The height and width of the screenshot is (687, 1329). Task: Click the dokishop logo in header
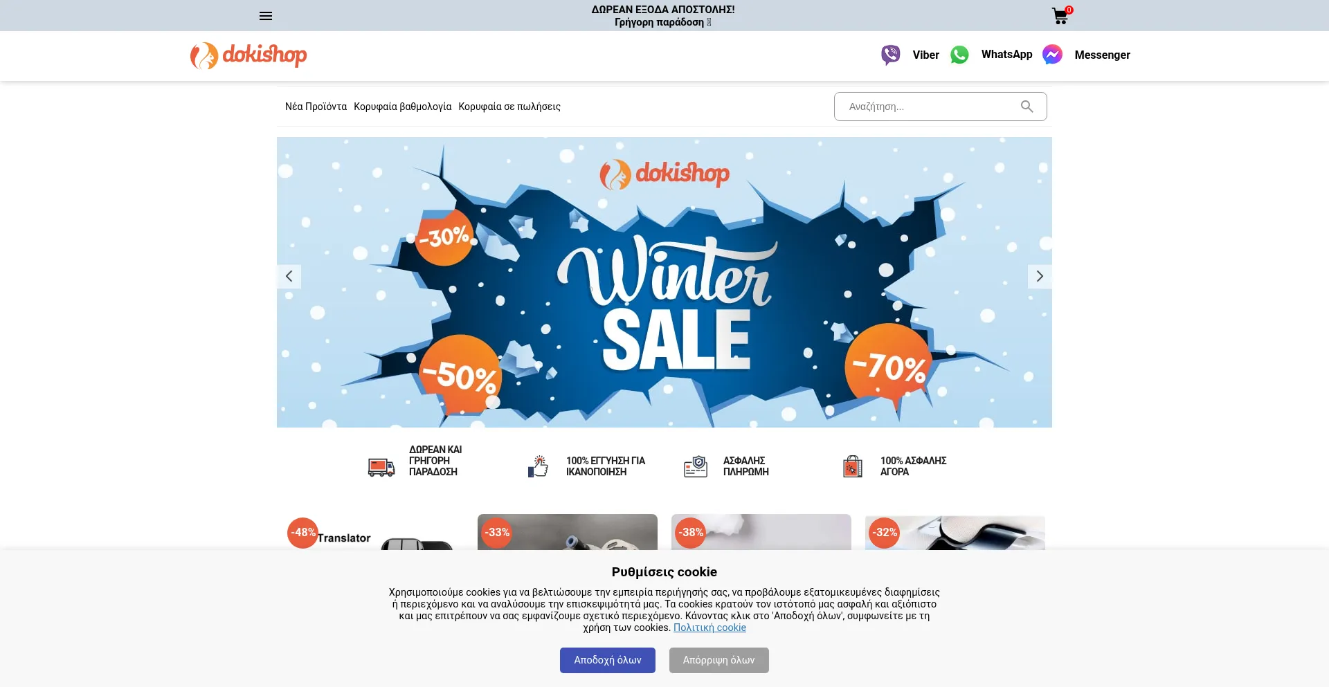pyautogui.click(x=248, y=55)
